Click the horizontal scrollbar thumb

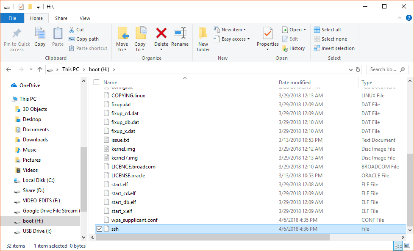tap(213, 237)
